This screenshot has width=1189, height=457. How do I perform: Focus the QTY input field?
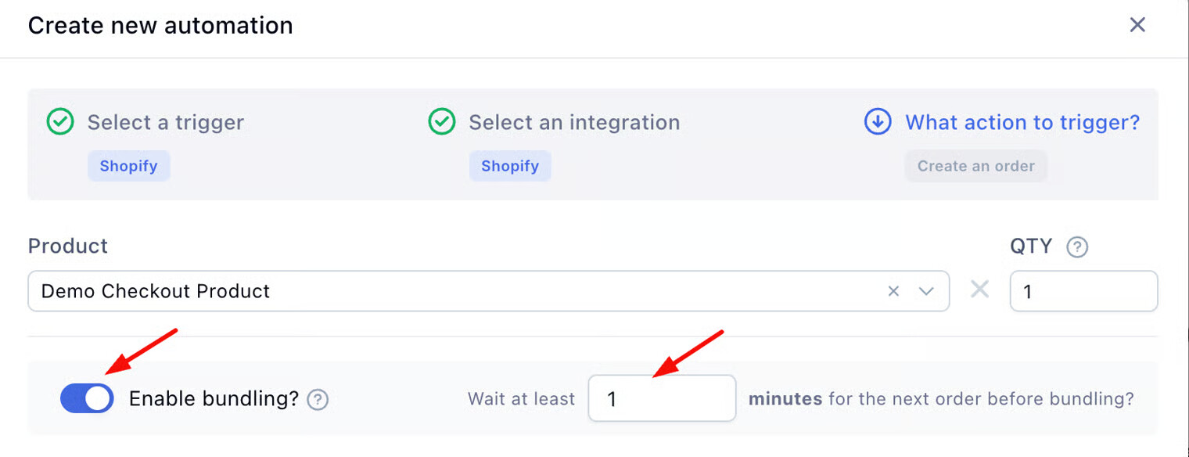1083,291
